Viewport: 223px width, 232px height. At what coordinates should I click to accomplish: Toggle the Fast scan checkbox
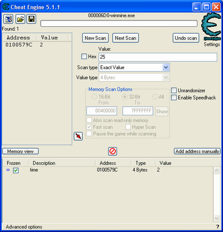click(x=89, y=127)
